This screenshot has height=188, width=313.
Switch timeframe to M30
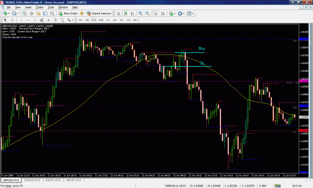(101, 20)
